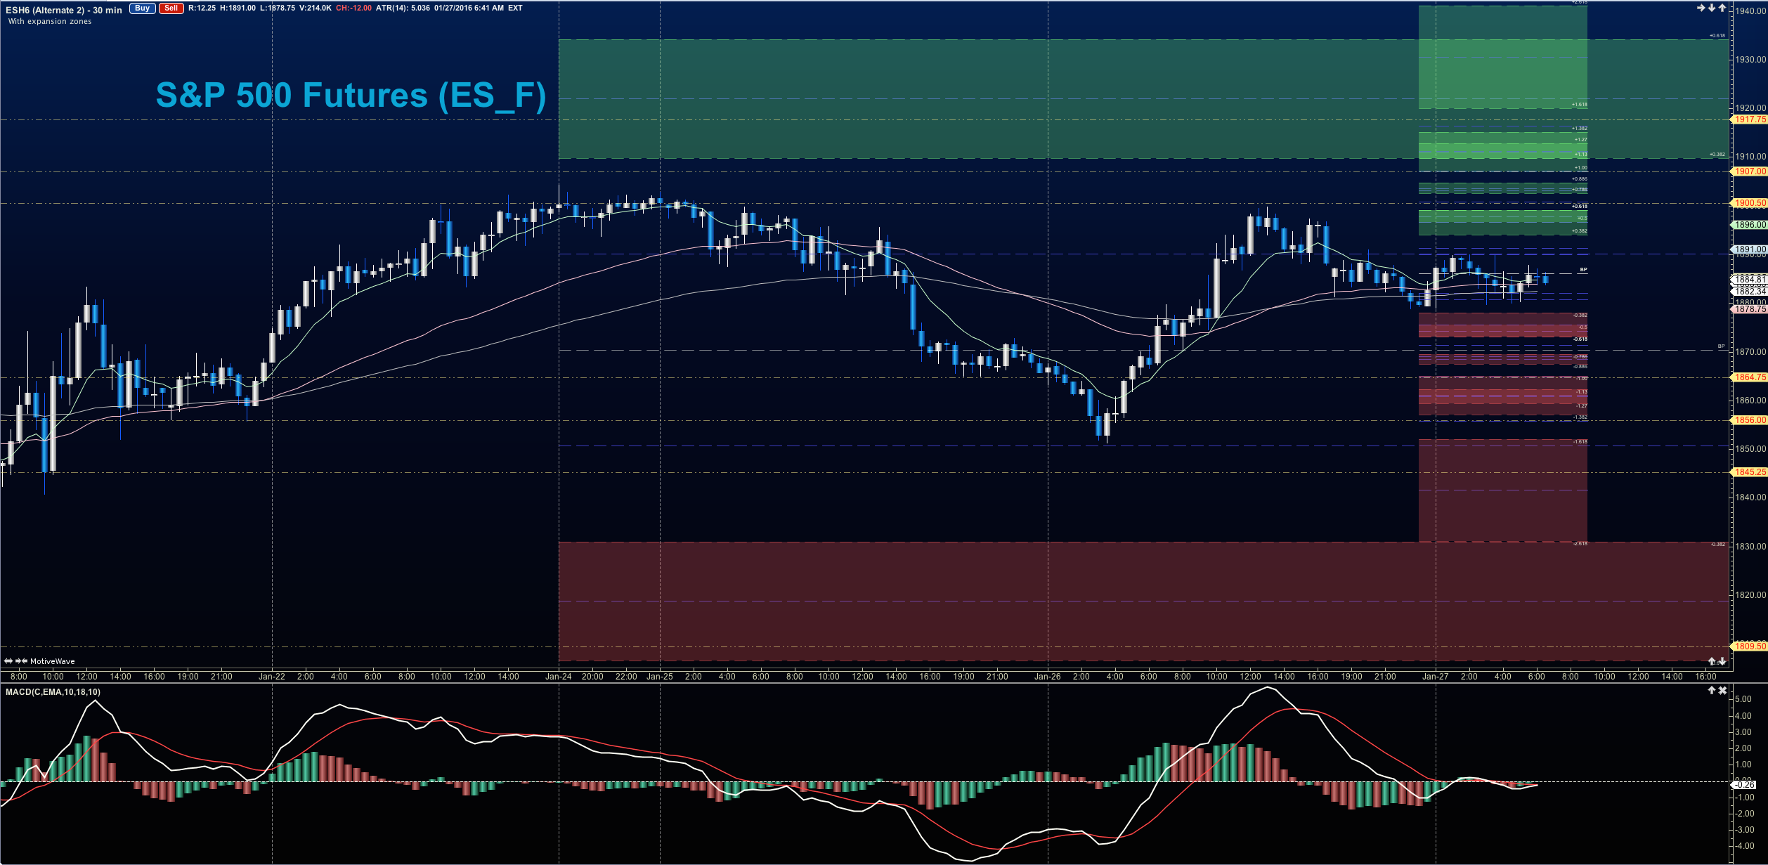Click the red Sell button
The image size is (1768, 865).
[x=171, y=8]
